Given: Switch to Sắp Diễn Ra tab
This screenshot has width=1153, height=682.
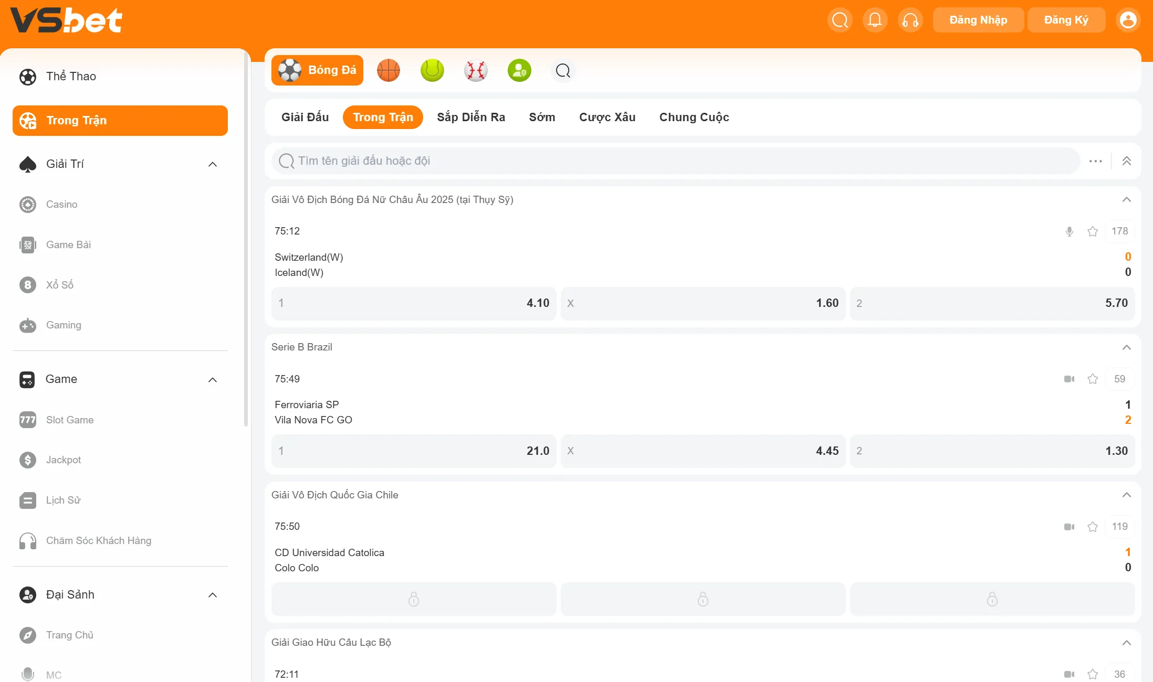Looking at the screenshot, I should pos(471,117).
